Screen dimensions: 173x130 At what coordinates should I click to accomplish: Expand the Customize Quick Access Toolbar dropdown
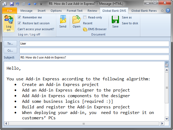[41, 4]
